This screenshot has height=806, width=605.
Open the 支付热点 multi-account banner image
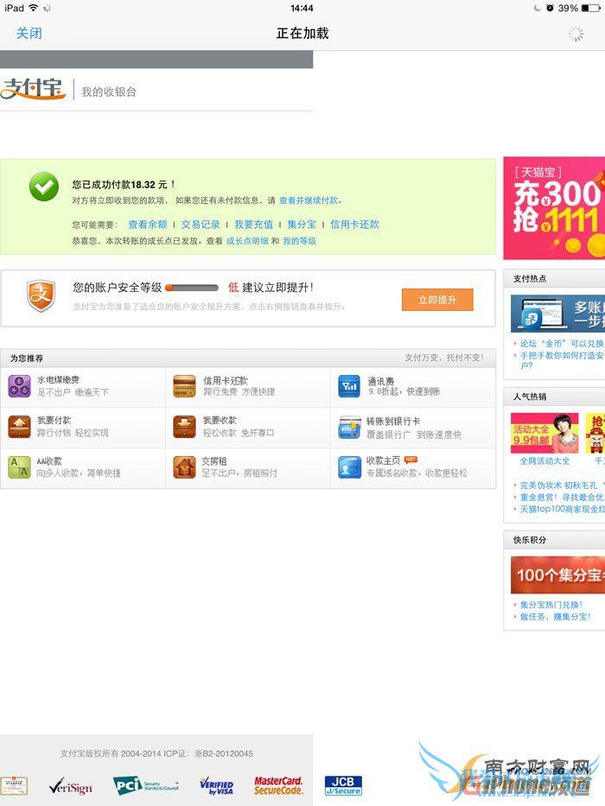[x=557, y=313]
